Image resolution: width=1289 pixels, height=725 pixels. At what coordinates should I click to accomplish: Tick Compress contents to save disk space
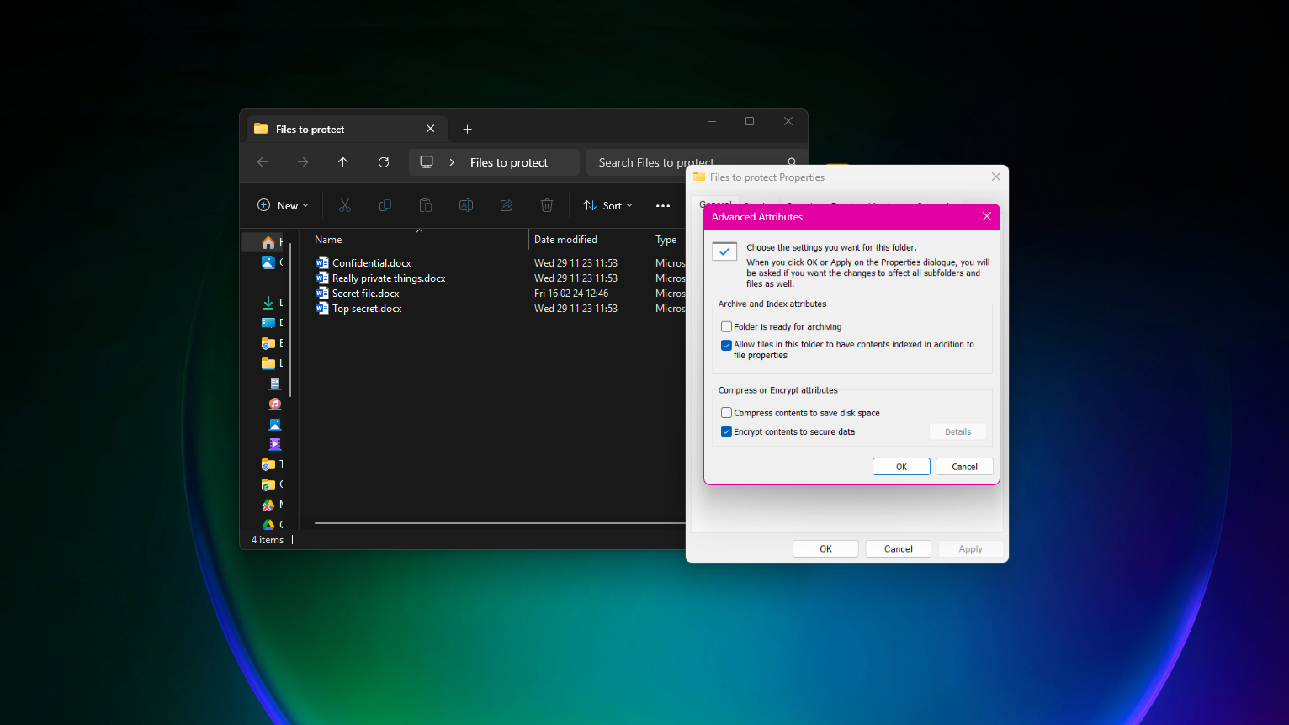pyautogui.click(x=726, y=413)
